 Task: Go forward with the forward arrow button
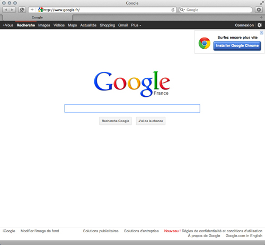point(12,10)
